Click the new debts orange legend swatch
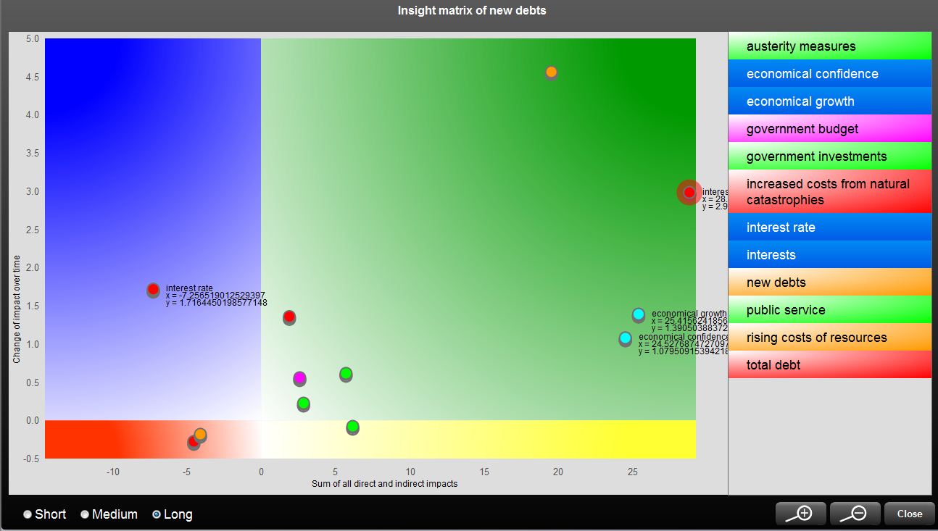The width and height of the screenshot is (938, 531). point(829,283)
